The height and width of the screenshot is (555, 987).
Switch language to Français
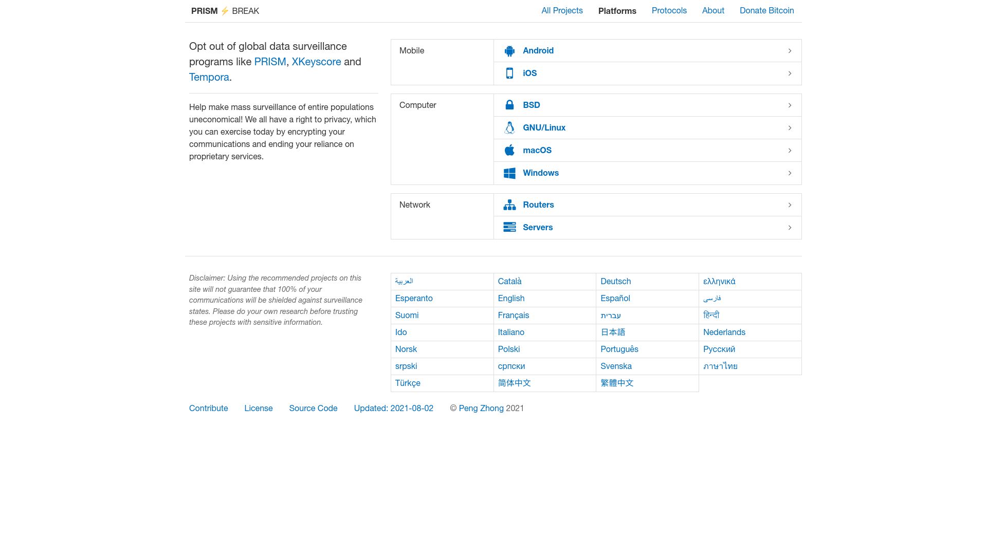(513, 316)
